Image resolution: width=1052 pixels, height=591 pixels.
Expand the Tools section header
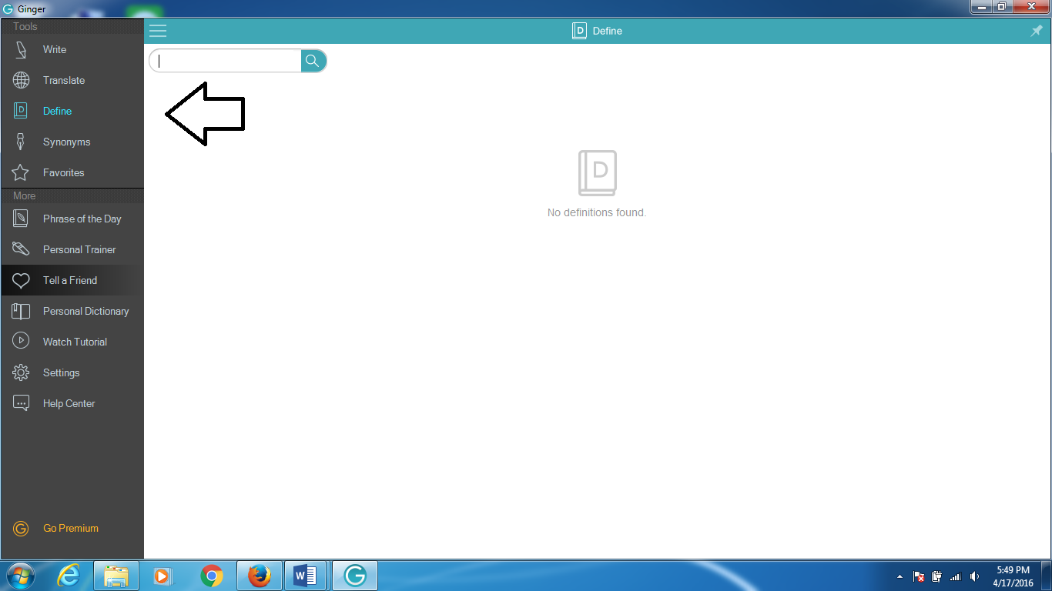(25, 25)
